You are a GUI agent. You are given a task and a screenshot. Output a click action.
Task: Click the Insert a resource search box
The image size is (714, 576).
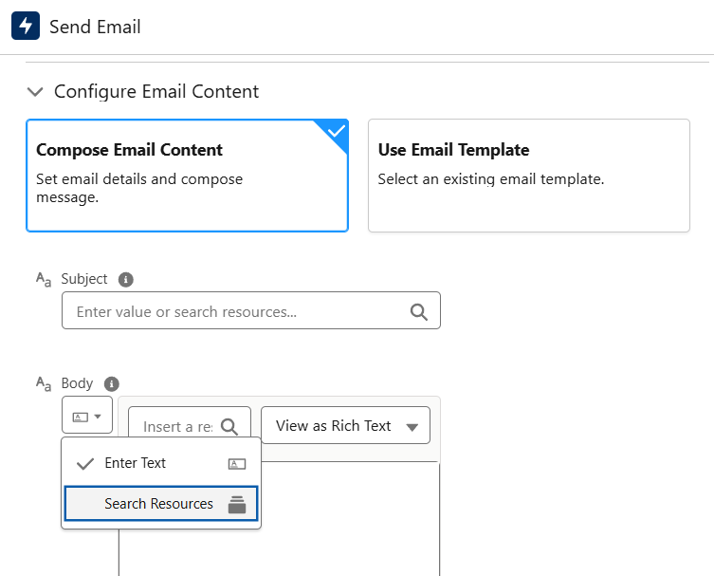(177, 426)
